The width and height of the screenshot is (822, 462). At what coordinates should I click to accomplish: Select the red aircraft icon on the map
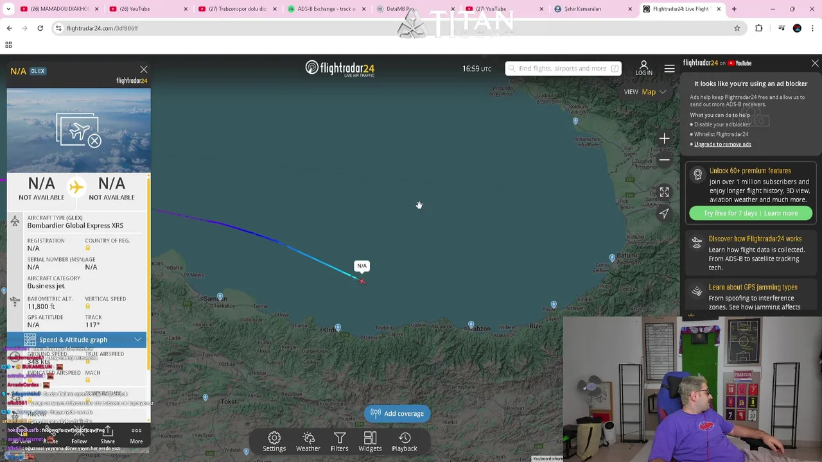pyautogui.click(x=362, y=281)
